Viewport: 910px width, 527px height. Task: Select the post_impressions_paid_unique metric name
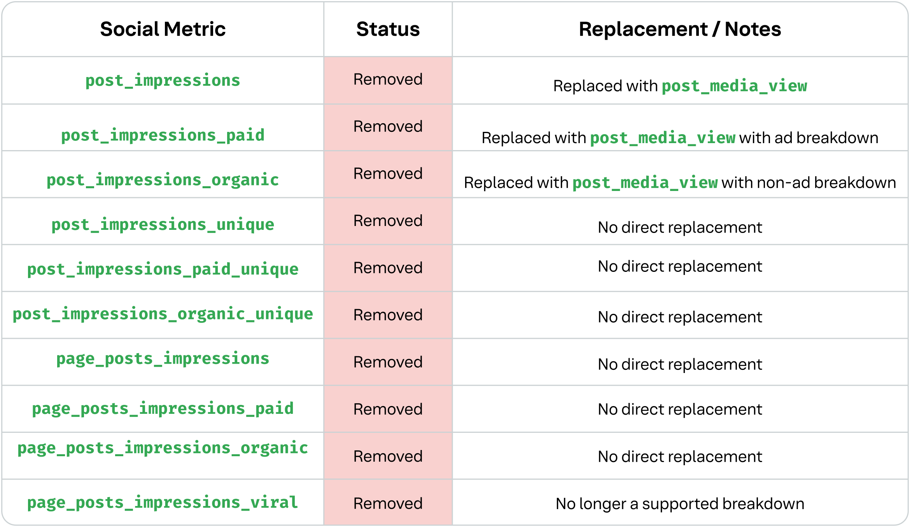163,269
